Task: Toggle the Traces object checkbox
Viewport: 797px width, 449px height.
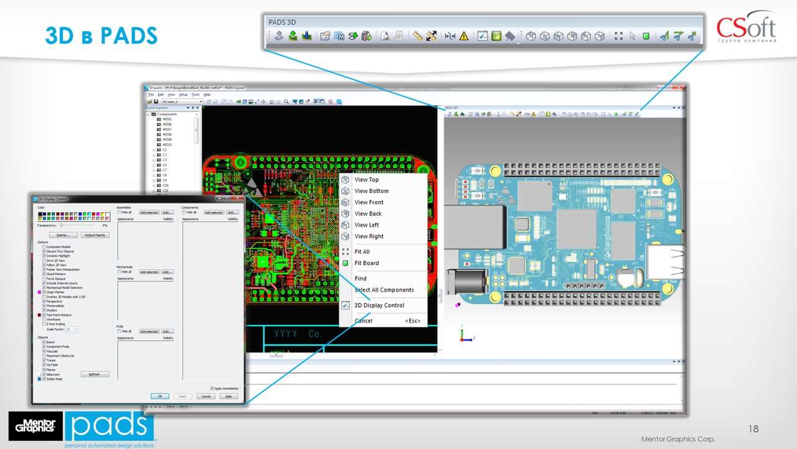Action: coord(44,360)
